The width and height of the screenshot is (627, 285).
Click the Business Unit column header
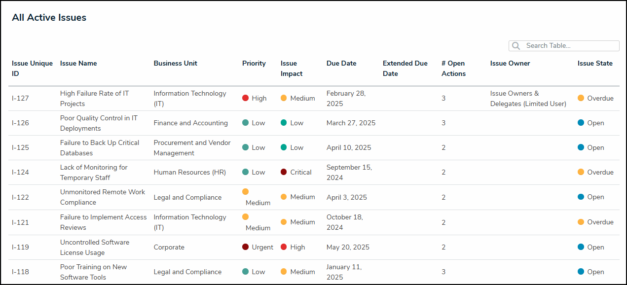click(x=175, y=63)
